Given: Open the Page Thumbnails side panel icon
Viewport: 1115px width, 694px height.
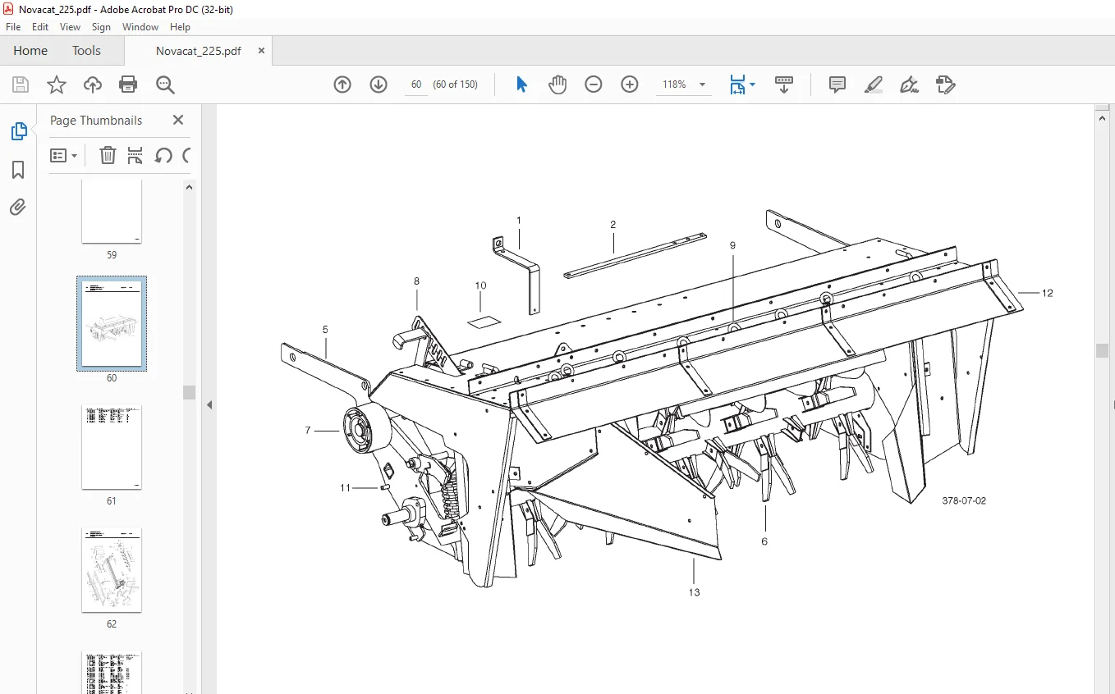Looking at the screenshot, I should (18, 131).
